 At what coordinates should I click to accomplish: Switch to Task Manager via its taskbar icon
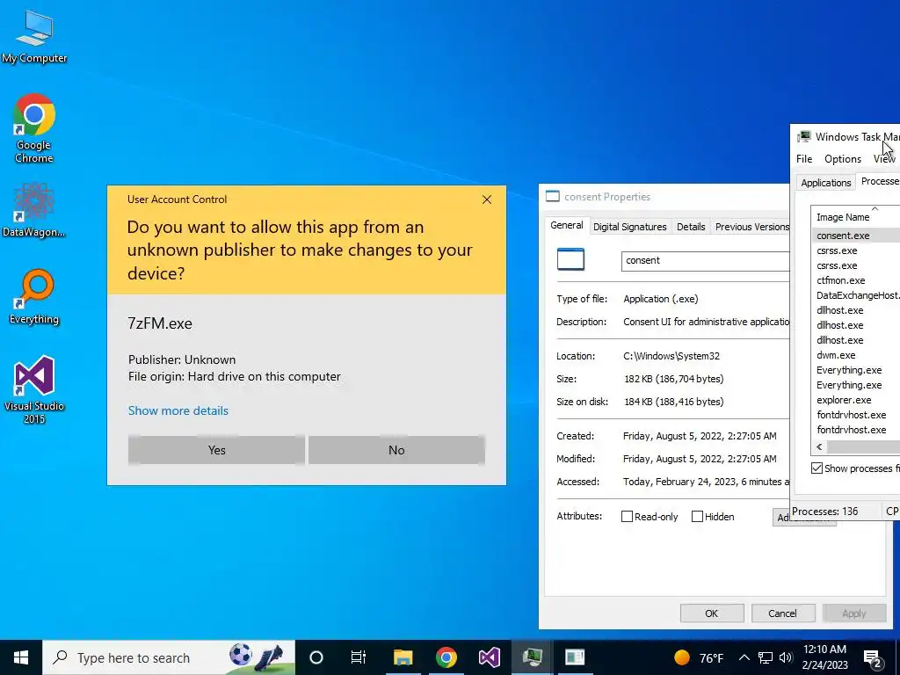coord(532,657)
